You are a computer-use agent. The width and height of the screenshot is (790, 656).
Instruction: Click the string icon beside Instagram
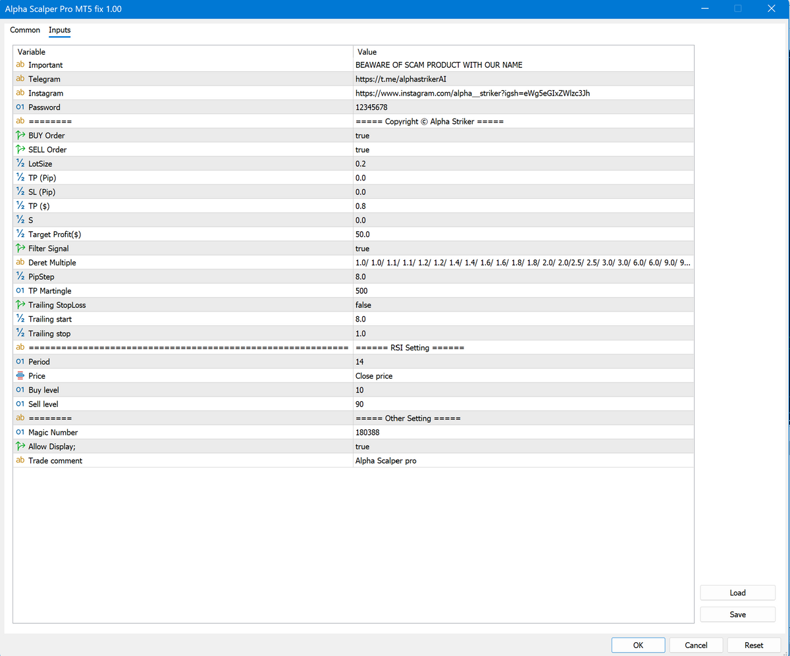pos(20,94)
